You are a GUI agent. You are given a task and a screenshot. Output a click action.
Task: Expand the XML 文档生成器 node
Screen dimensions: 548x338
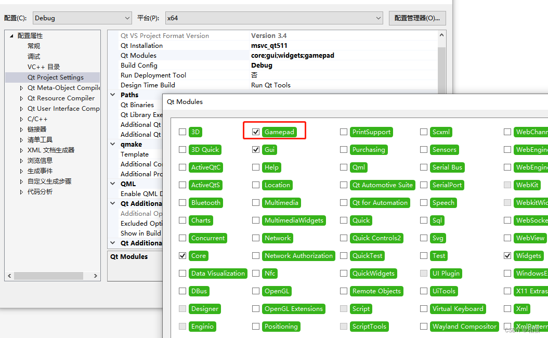(21, 150)
